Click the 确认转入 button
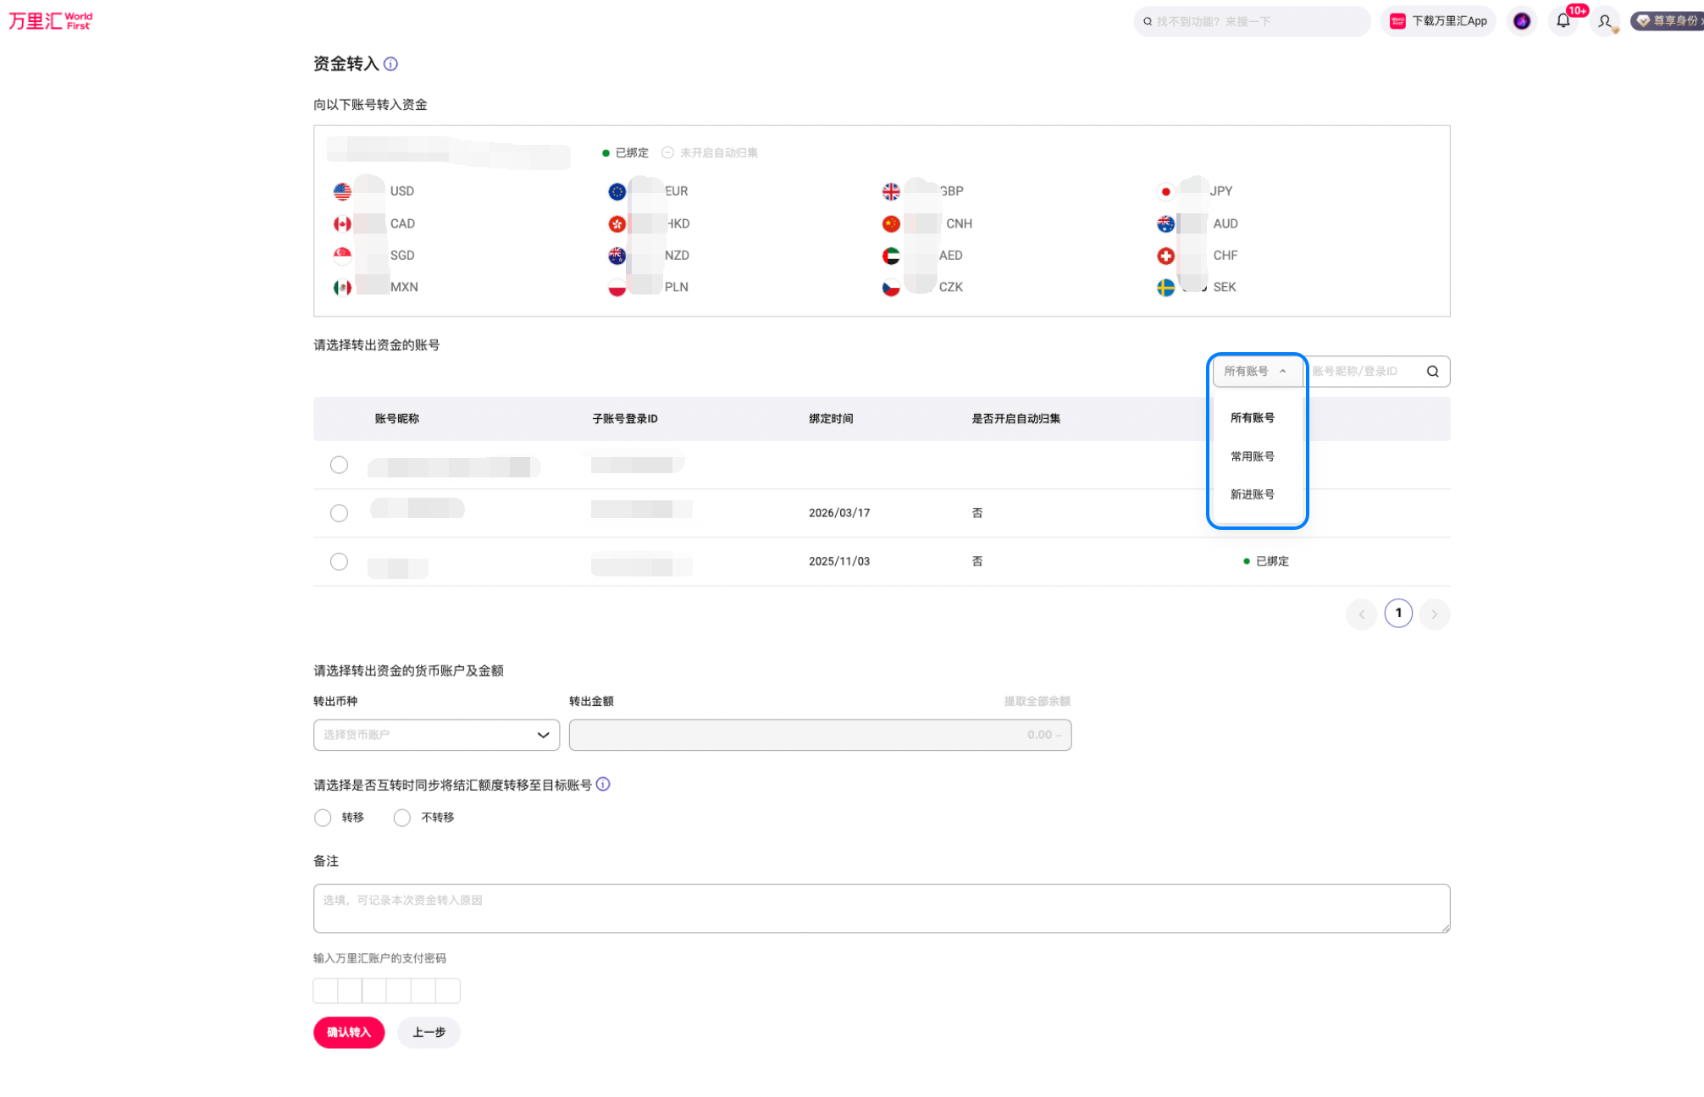 [349, 1033]
